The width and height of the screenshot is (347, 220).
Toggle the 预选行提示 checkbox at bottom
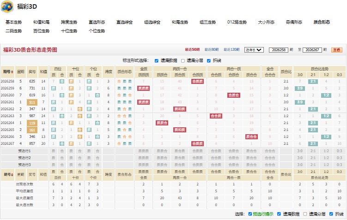(250, 214)
